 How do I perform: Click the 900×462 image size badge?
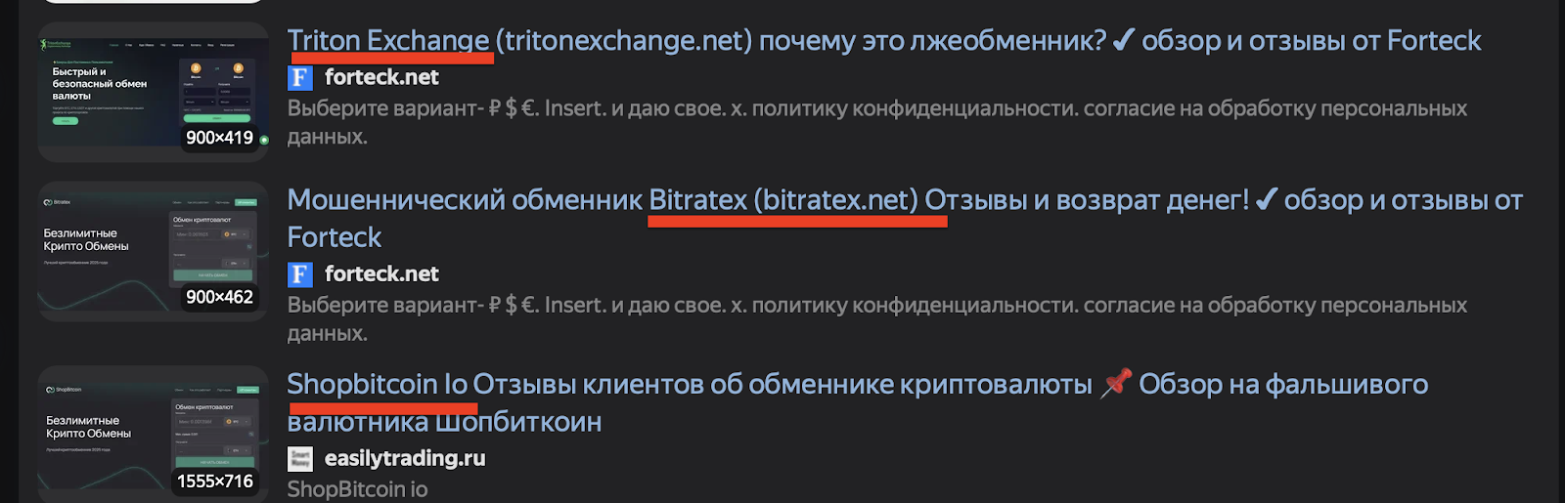click(x=219, y=297)
